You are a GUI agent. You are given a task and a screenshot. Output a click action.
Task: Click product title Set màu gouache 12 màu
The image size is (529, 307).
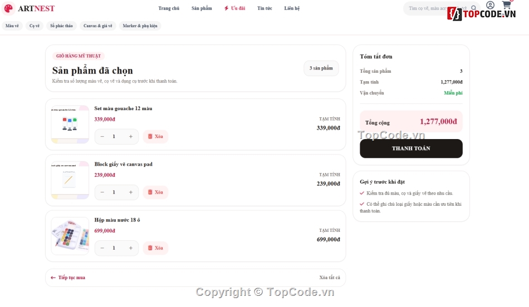coord(123,108)
